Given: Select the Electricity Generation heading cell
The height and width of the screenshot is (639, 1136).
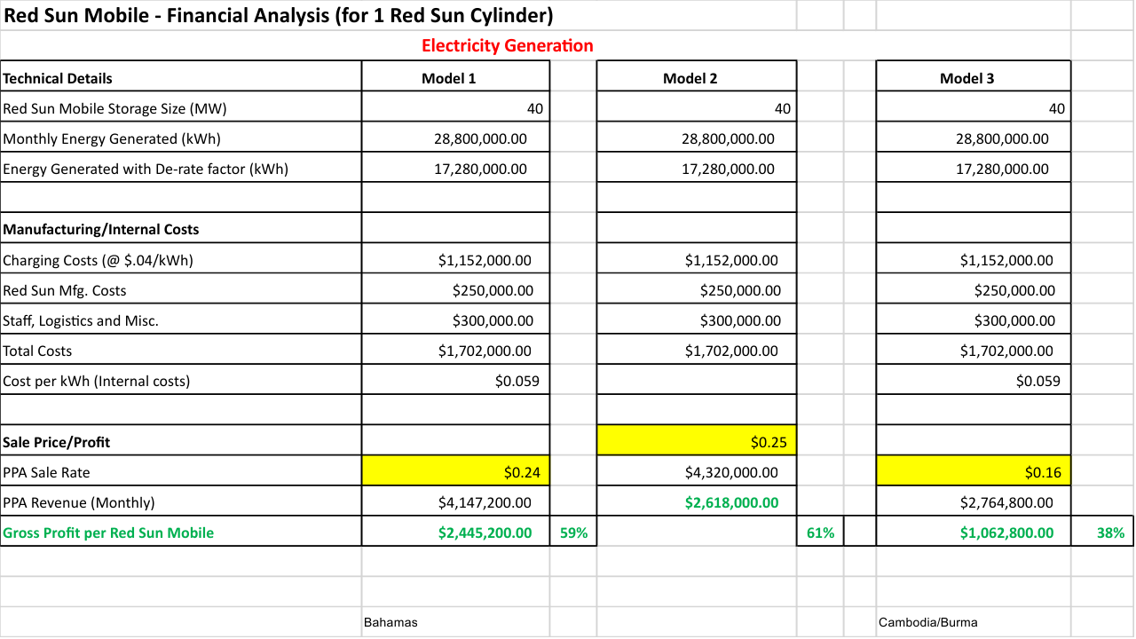Looking at the screenshot, I should point(507,45).
